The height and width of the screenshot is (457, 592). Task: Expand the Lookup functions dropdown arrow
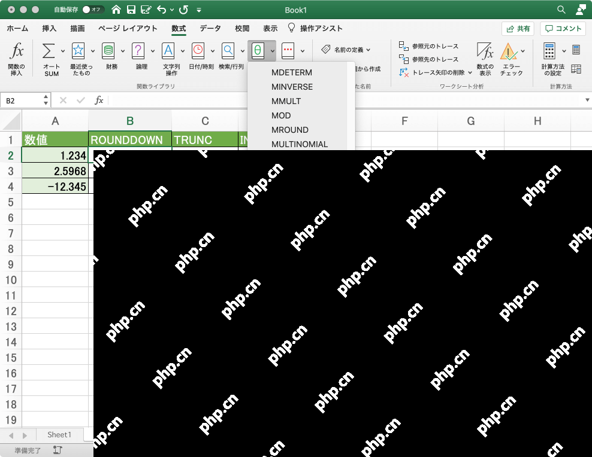tap(243, 51)
